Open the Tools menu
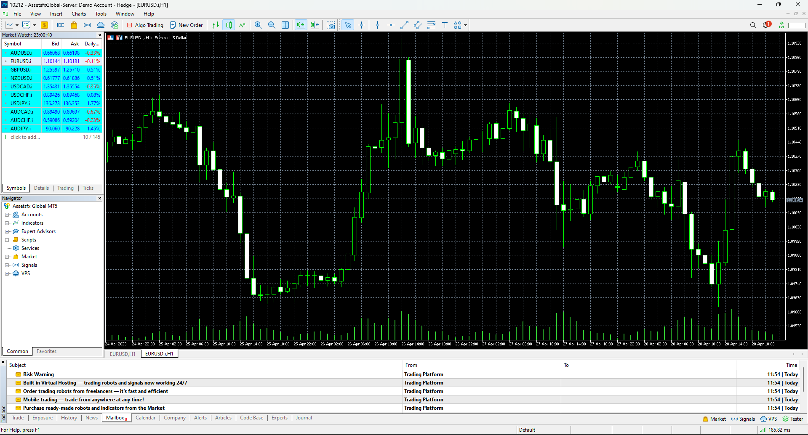This screenshot has width=808, height=435. (x=101, y=14)
